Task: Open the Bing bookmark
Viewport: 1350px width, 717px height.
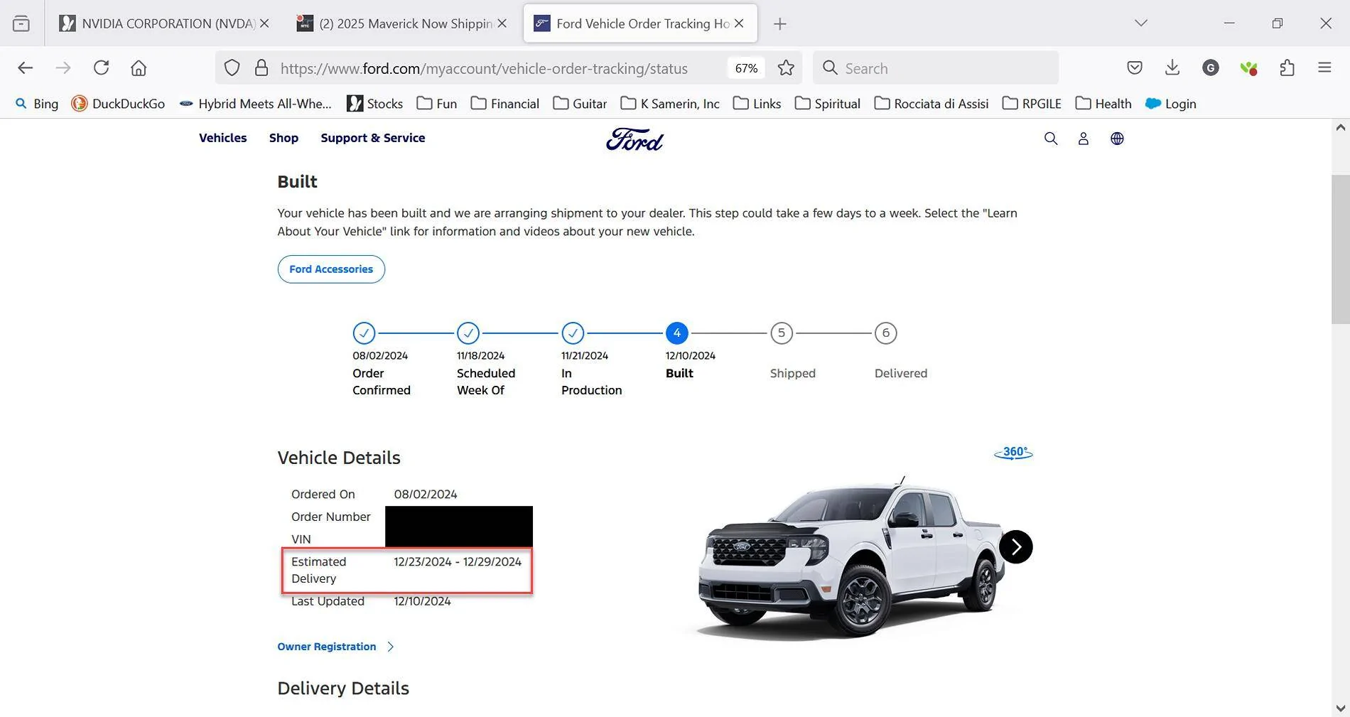Action: pyautogui.click(x=36, y=104)
